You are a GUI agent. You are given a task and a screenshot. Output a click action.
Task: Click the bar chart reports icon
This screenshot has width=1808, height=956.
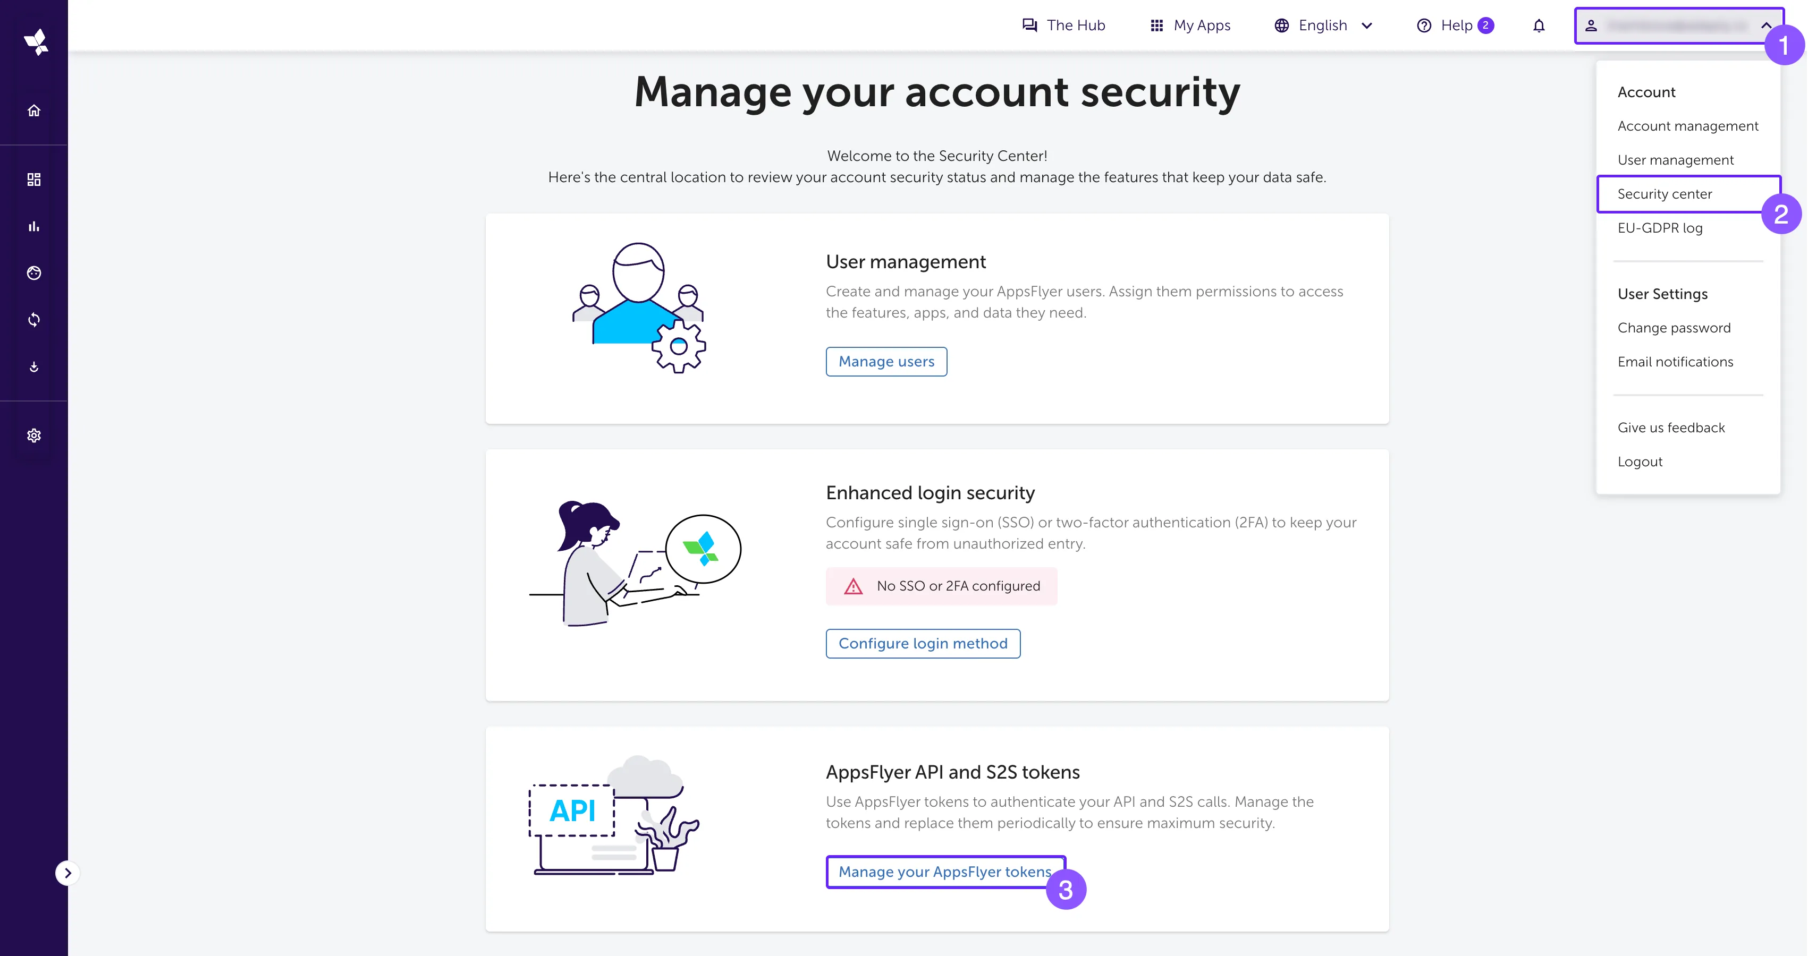click(x=33, y=226)
